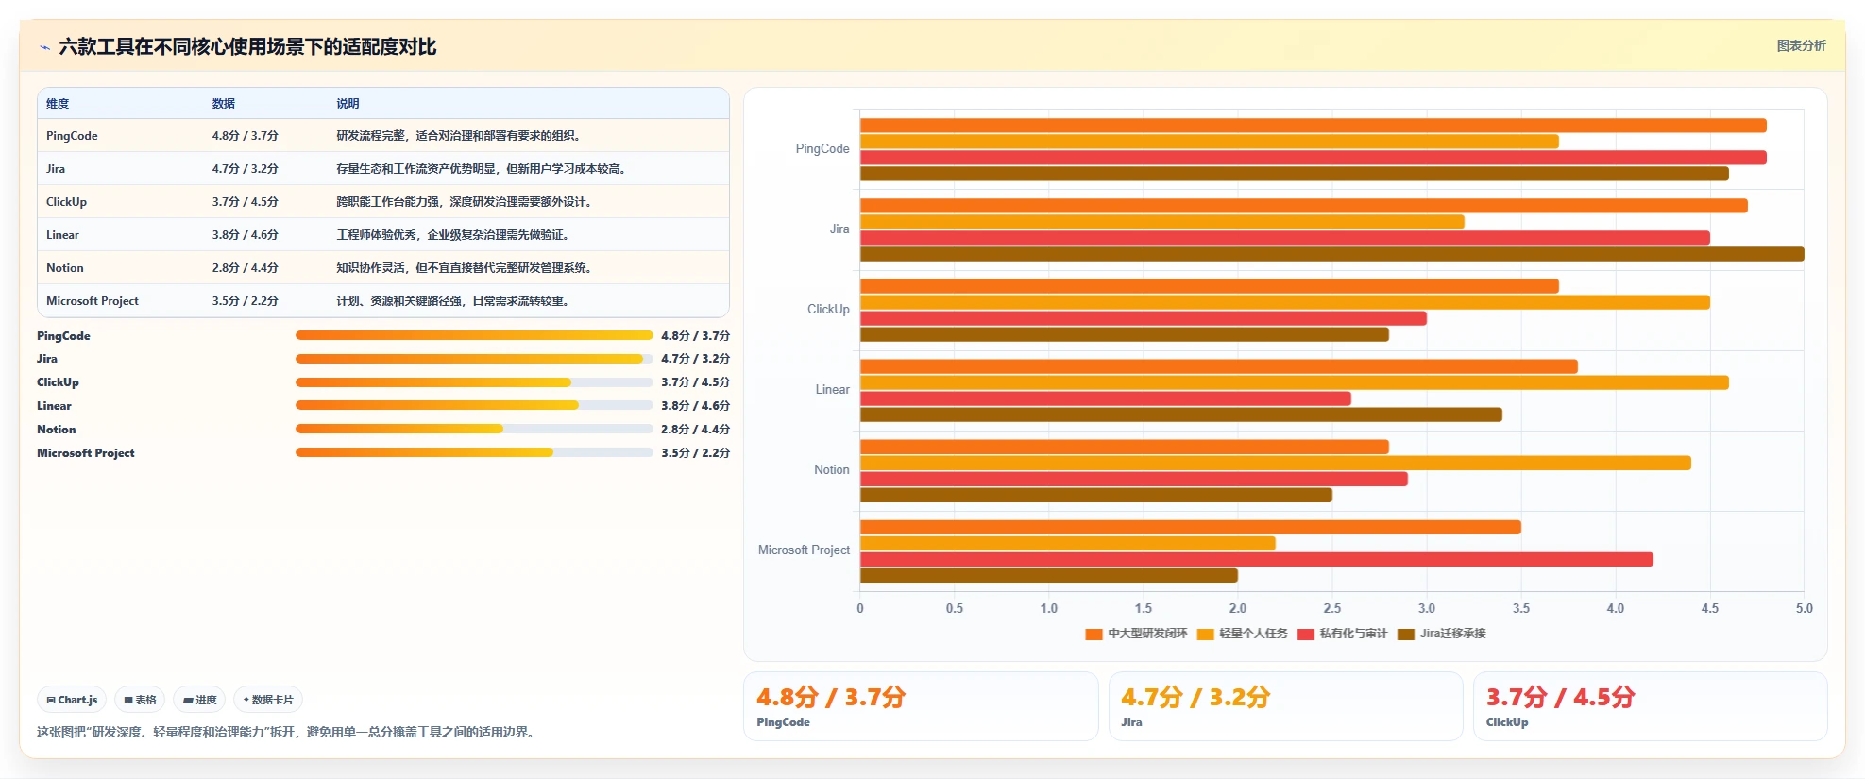Toggle the Jira迁移承接 legend item
The height and width of the screenshot is (779, 1865).
(x=1441, y=634)
